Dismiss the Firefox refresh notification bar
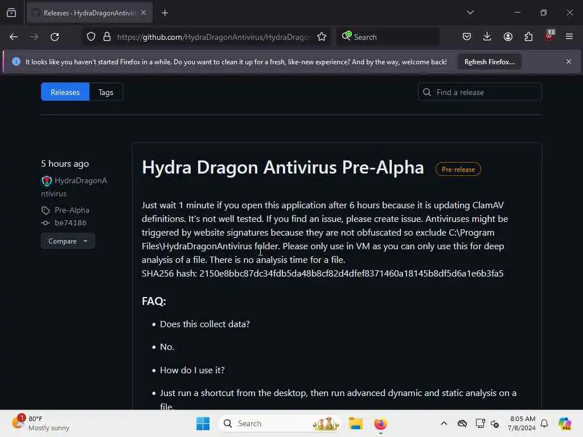583x437 pixels. 569,61
